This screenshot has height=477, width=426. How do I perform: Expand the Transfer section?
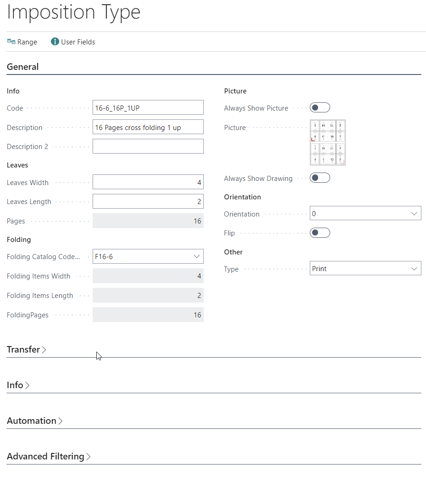26,350
